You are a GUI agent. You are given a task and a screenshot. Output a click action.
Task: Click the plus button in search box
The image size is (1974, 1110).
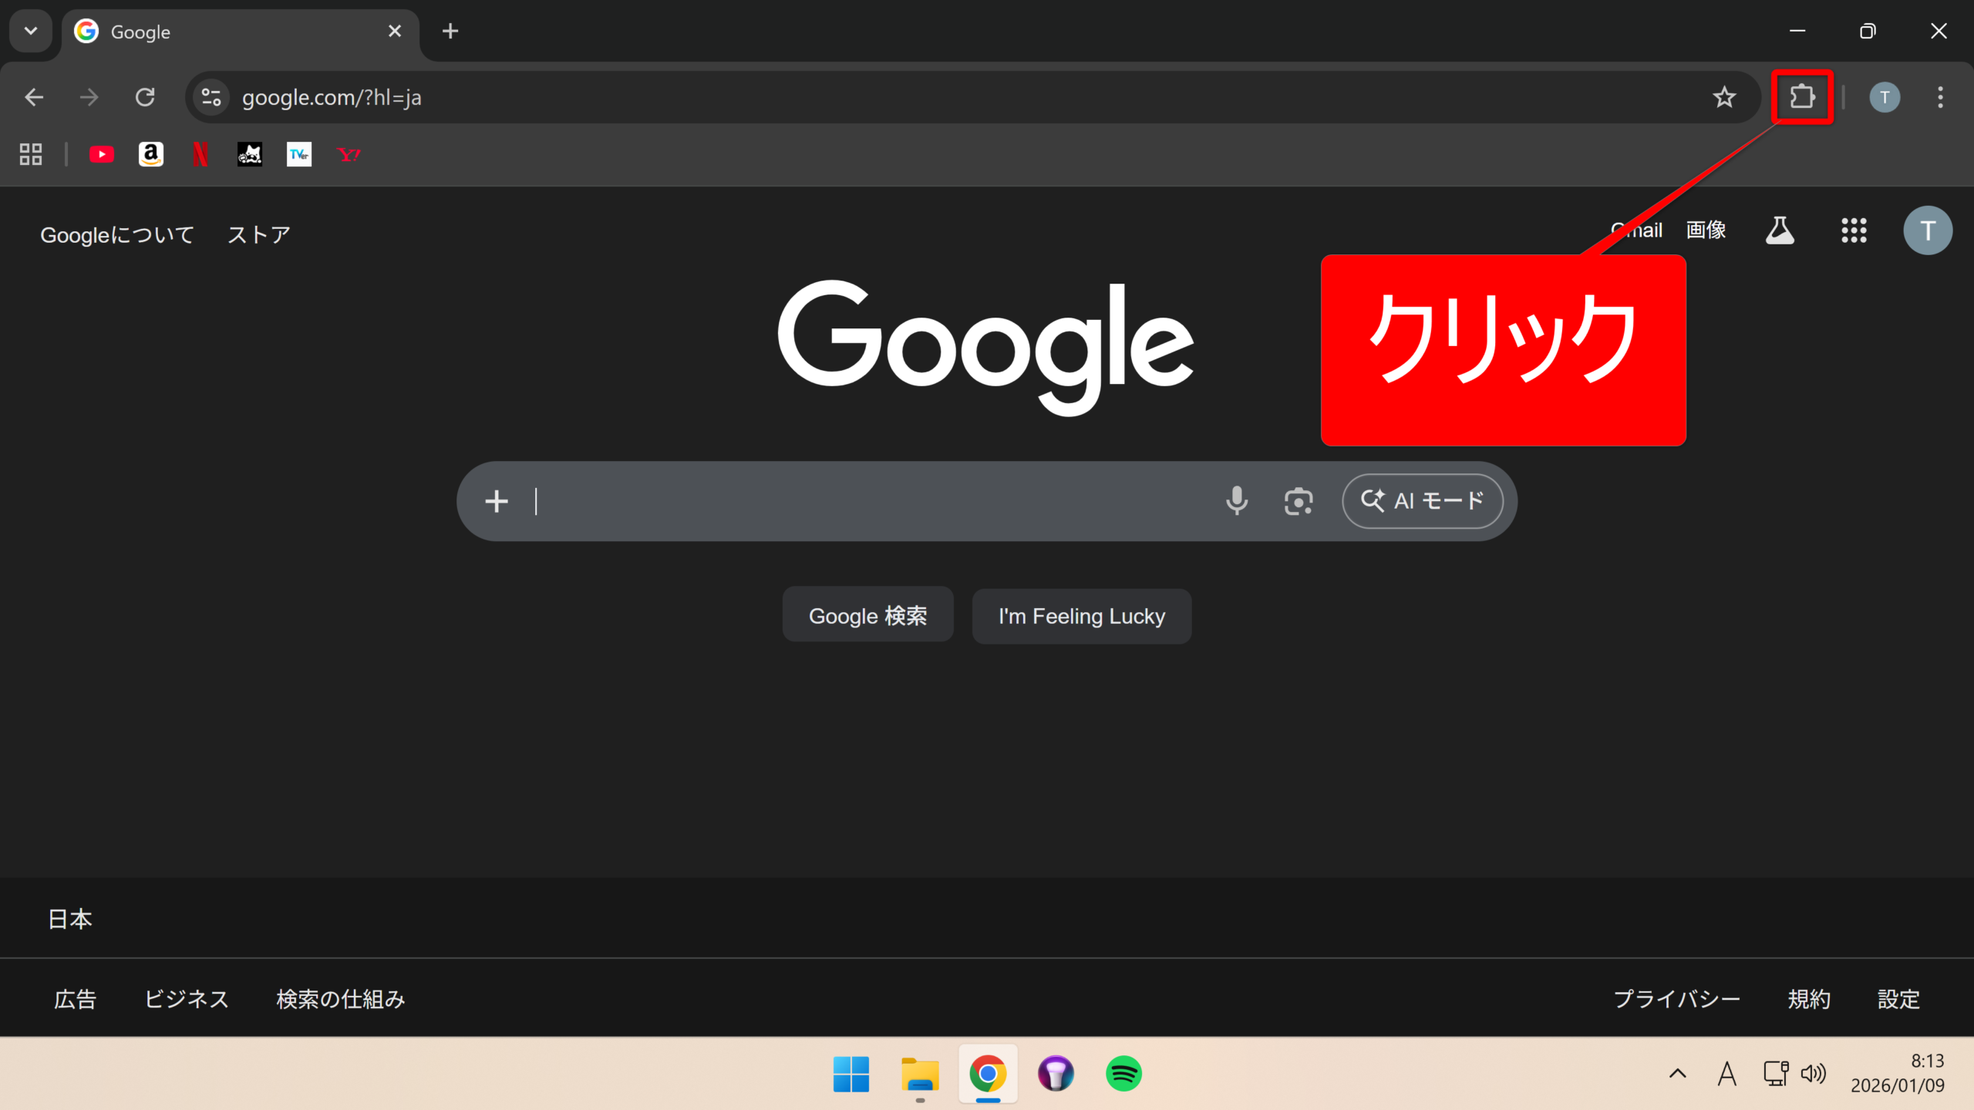point(497,501)
